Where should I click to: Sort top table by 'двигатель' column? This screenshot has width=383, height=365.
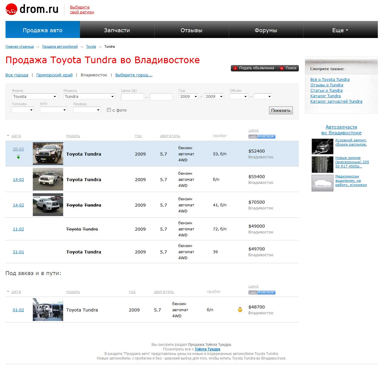(170, 136)
